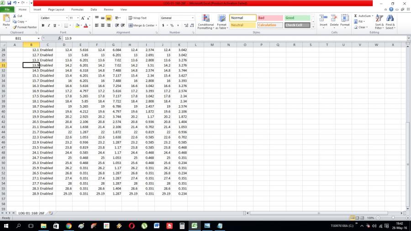Viewport: 411px width, 231px height.
Task: Click the Cut scissors icon
Action: [15, 16]
